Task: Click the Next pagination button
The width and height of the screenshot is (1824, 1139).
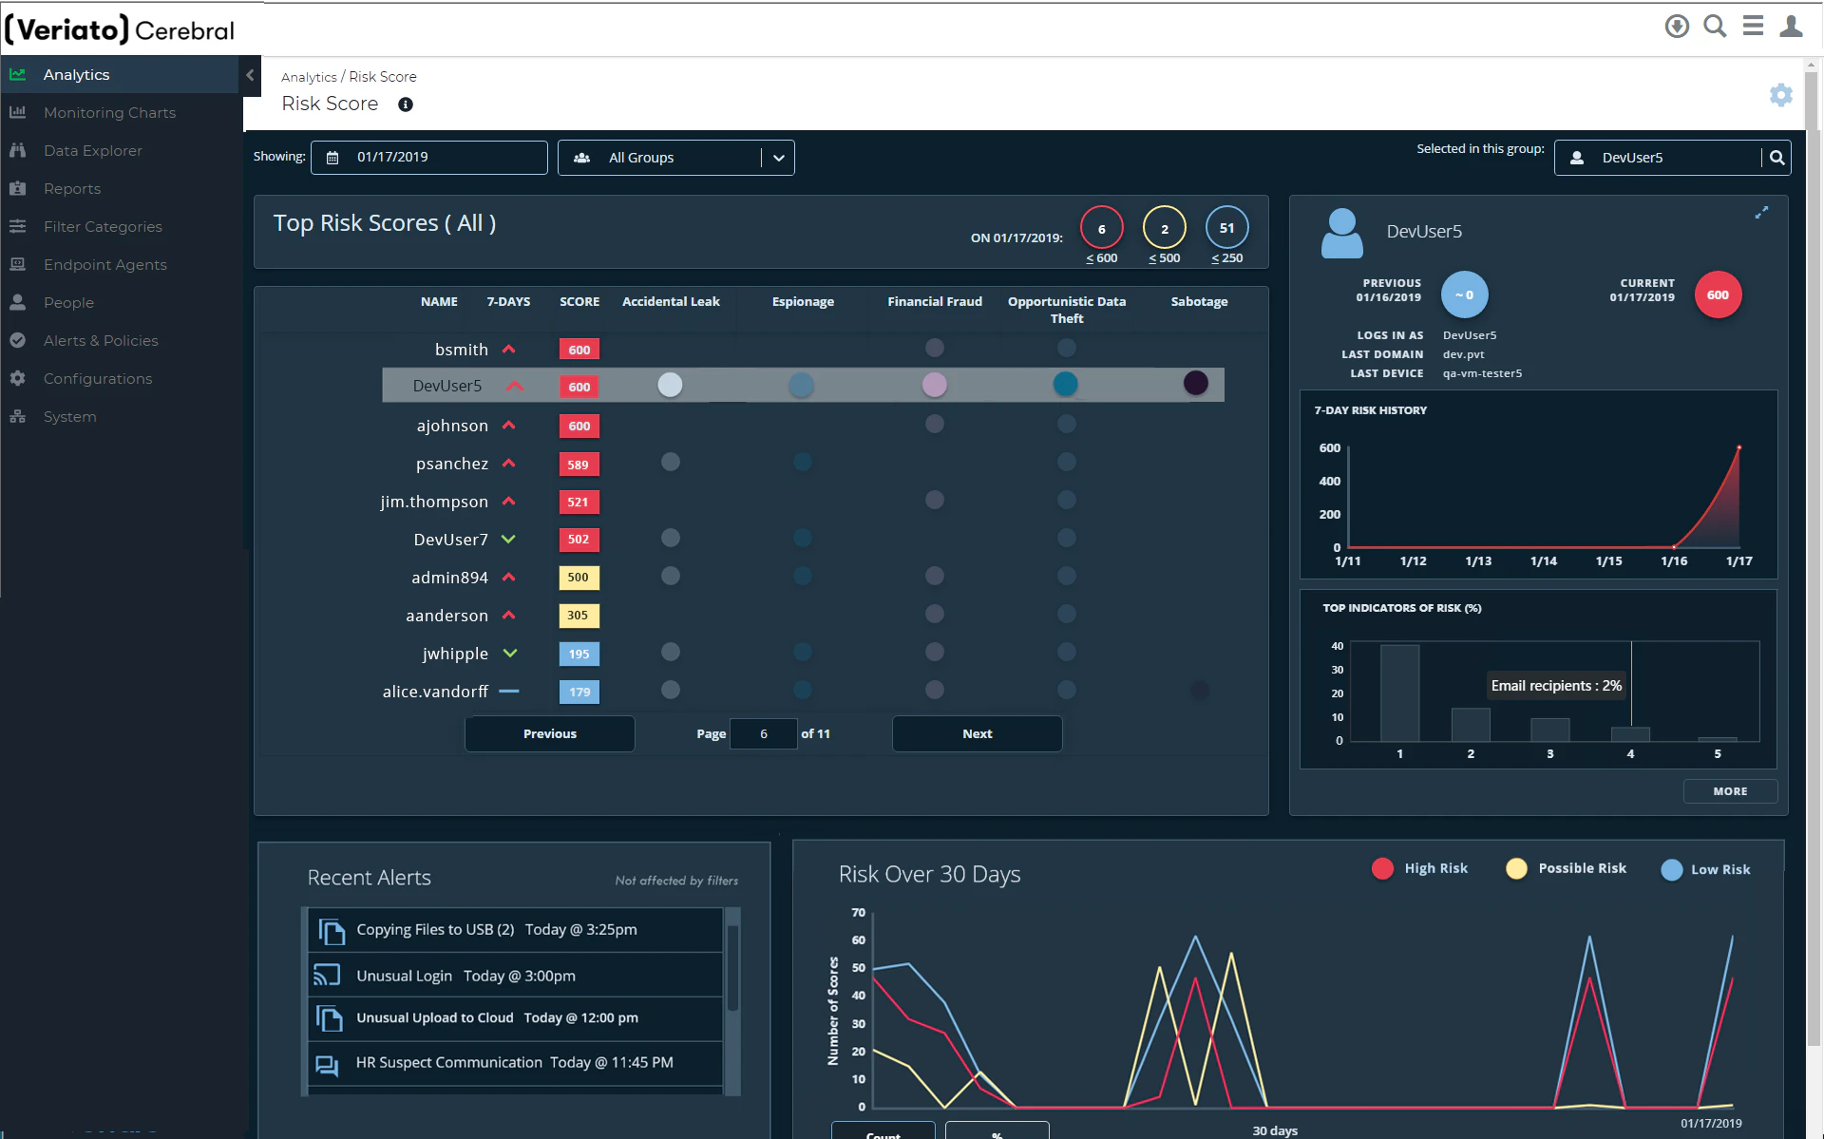Action: tap(977, 733)
